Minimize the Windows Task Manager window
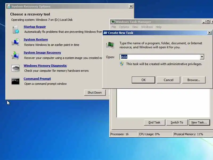 203,22
